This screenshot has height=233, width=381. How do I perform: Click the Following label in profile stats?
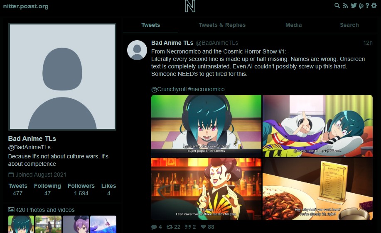47,186
